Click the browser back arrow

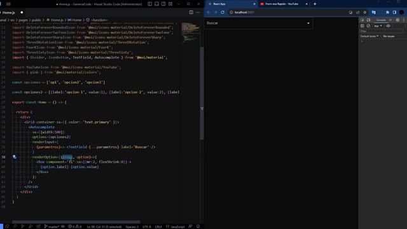tap(209, 12)
